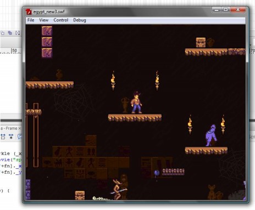Open the Control menu
Viewport: 255px width, 210px height.
tap(61, 20)
